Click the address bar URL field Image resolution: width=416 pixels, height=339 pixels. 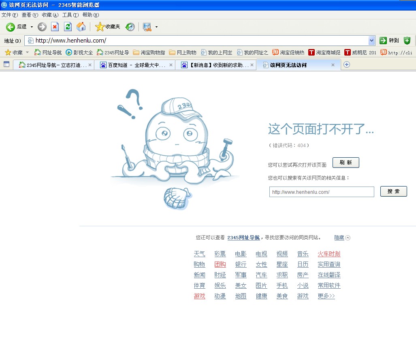pos(196,41)
